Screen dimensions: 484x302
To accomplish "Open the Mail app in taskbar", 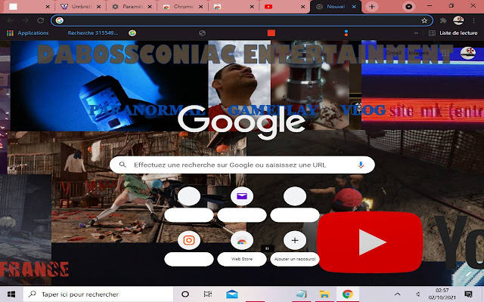I will click(232, 294).
